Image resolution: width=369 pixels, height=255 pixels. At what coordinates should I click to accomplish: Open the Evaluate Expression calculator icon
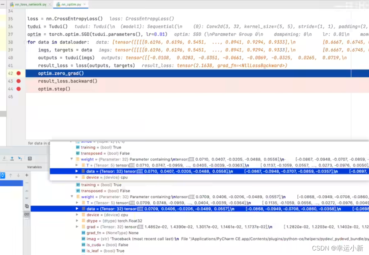click(x=30, y=158)
